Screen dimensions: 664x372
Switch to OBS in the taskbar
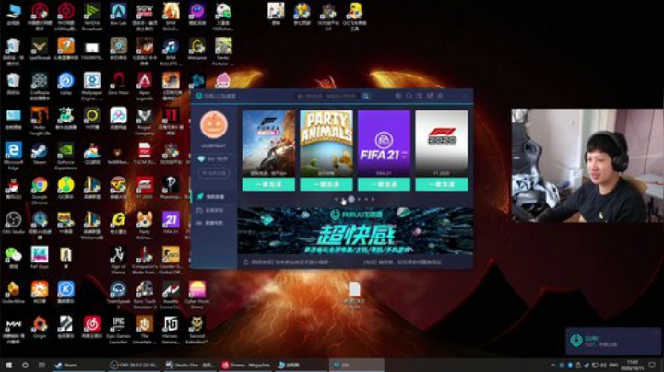(x=135, y=365)
